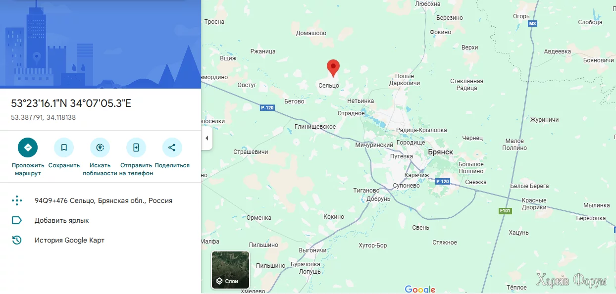The image size is (616, 294).
Task: Click plus code 94Q9+476 Сельцо address
Action: point(103,200)
